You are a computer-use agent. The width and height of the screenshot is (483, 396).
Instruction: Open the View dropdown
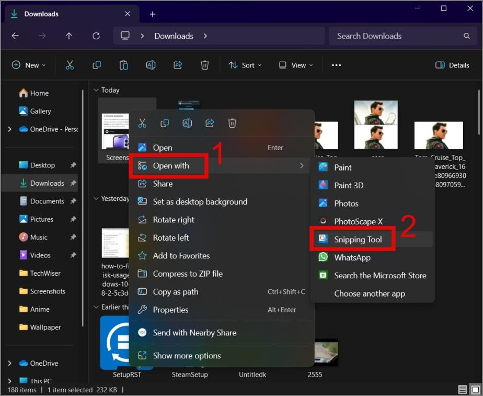[296, 65]
